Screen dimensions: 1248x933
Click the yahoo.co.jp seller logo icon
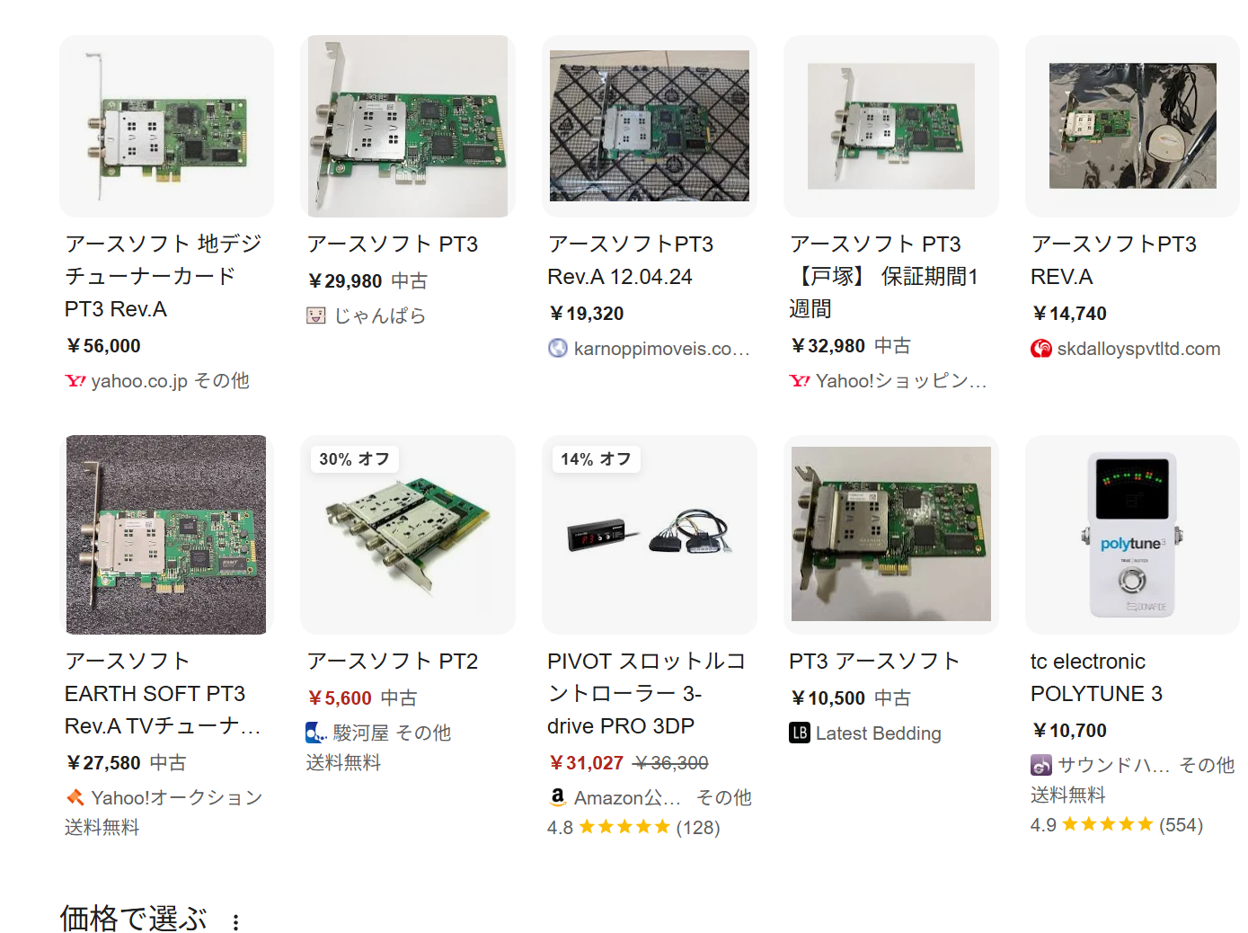(x=75, y=381)
